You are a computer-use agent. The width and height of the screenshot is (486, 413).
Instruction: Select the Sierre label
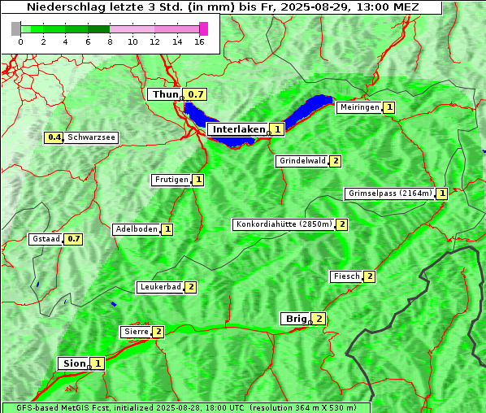pos(136,332)
